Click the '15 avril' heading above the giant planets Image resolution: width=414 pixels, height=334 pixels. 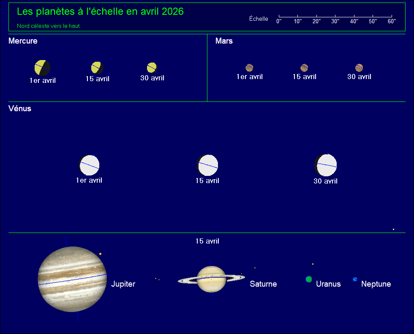click(207, 241)
